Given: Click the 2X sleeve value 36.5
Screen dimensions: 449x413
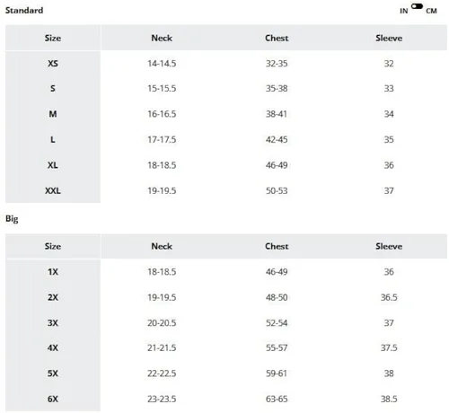Looking at the screenshot, I should click(x=389, y=297).
